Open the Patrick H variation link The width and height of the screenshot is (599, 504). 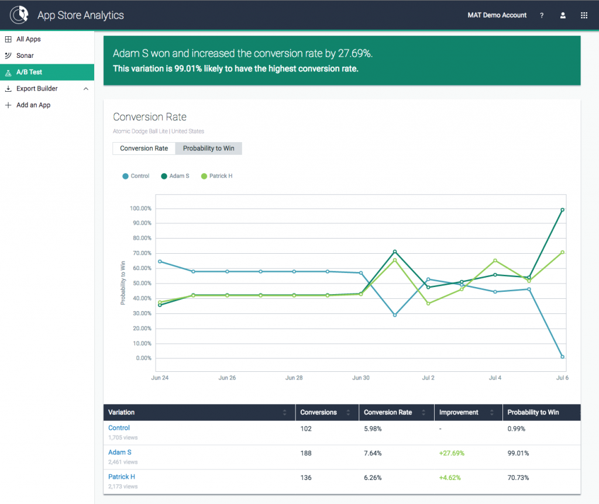[x=122, y=477]
